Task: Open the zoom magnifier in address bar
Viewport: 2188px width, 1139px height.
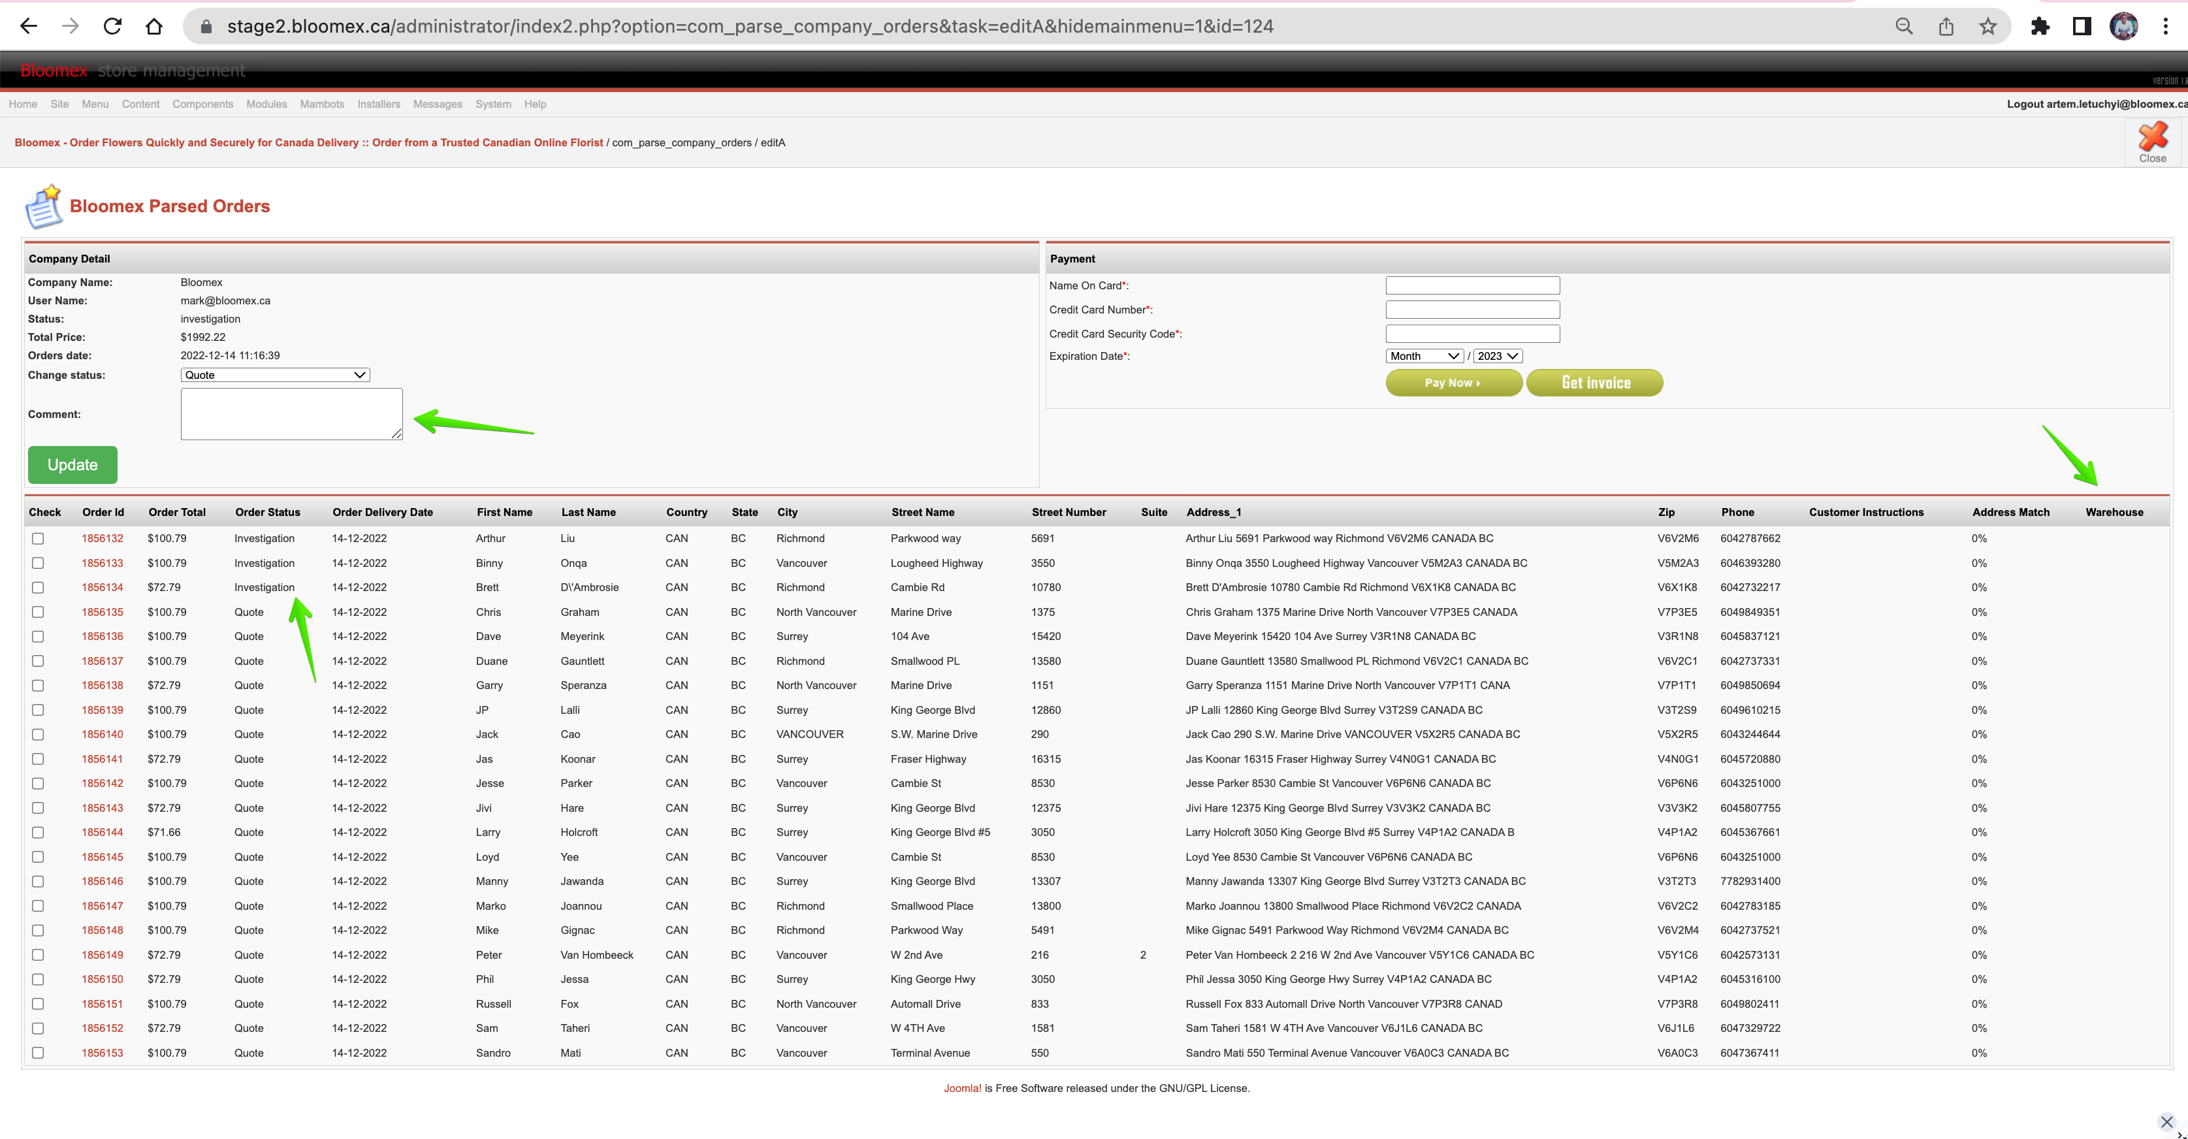Action: pyautogui.click(x=1905, y=26)
